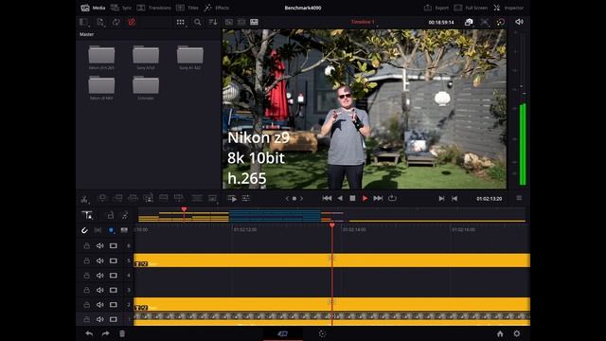Open the Effects tab
The image size is (606, 341).
click(x=217, y=8)
